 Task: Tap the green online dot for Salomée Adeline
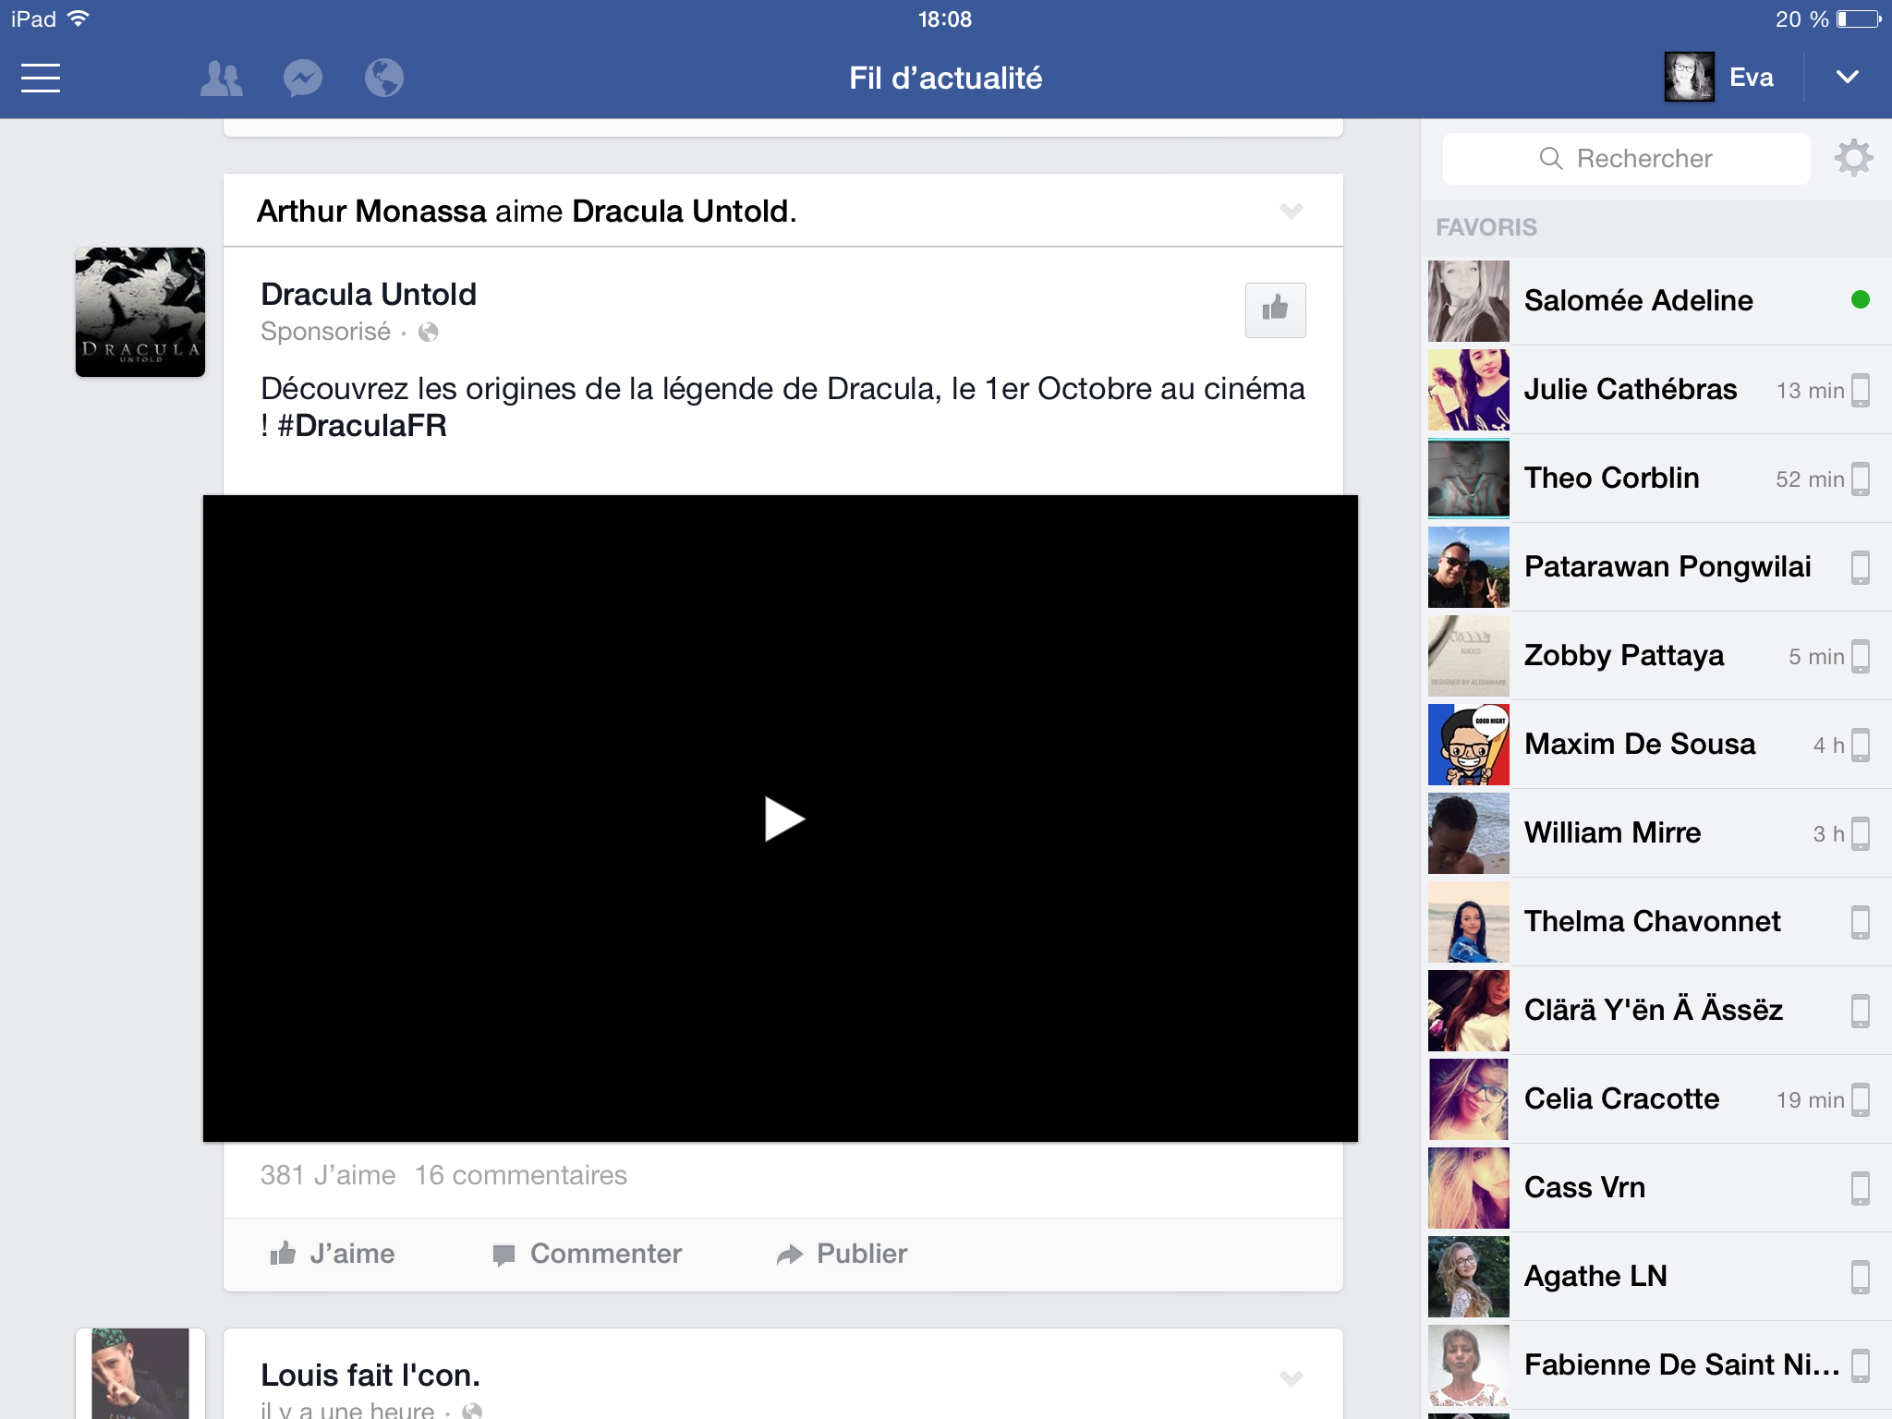(x=1861, y=299)
